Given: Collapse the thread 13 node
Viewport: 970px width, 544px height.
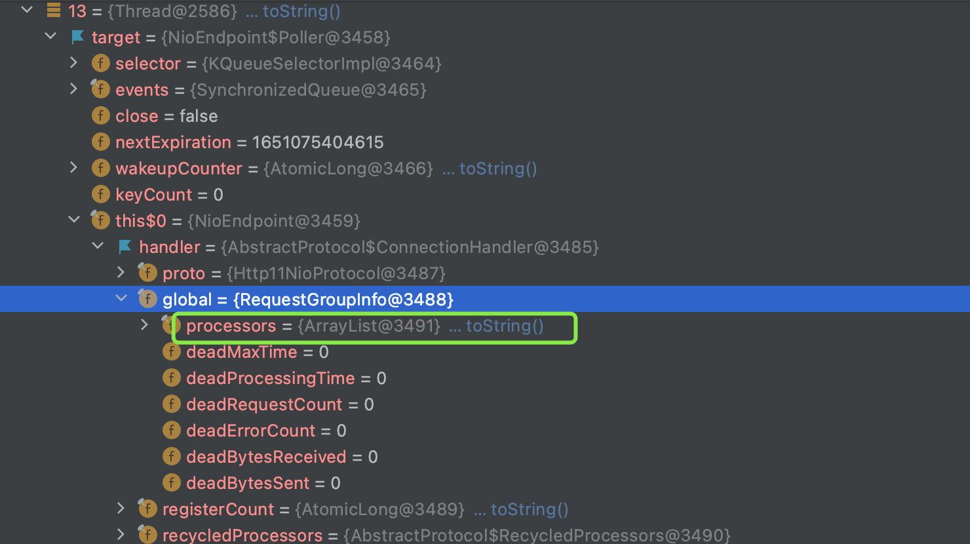Looking at the screenshot, I should pyautogui.click(x=27, y=10).
